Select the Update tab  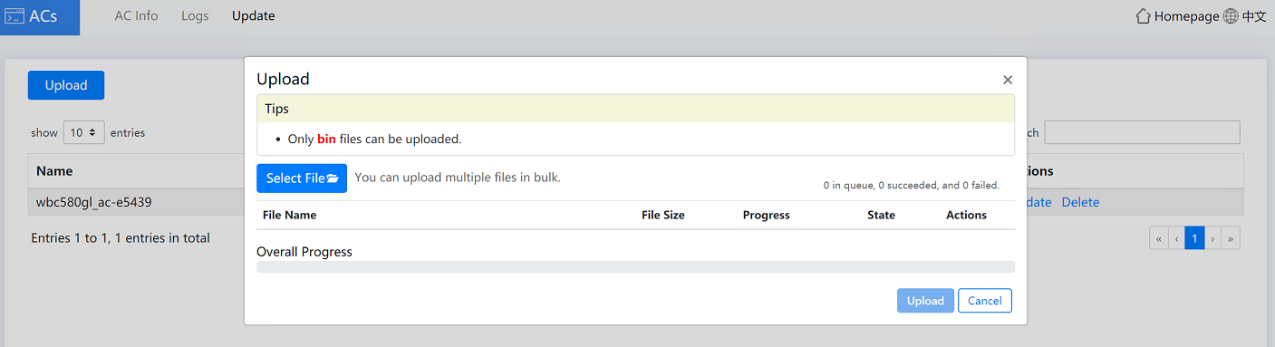(x=254, y=15)
